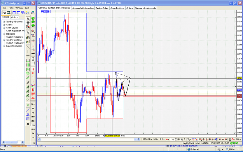The image size is (243, 152).
Task: Switch chart to Tick interval
Action: 33,104
